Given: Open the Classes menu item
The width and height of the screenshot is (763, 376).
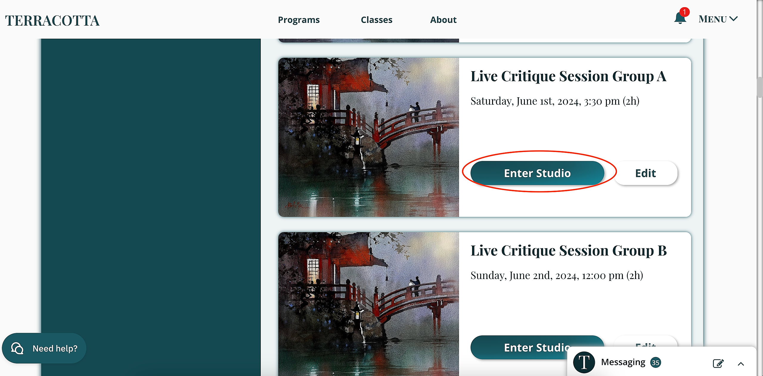Looking at the screenshot, I should tap(376, 20).
